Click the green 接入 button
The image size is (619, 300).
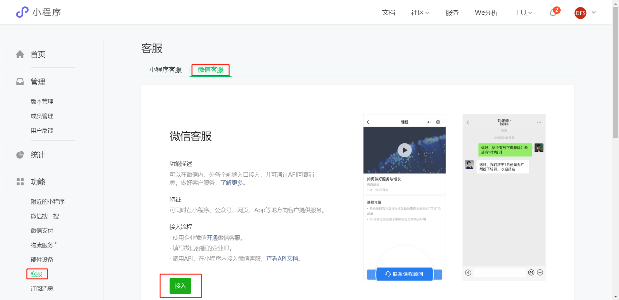180,286
